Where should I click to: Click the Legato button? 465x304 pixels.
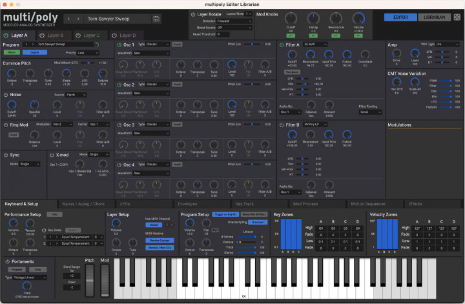[35, 52]
